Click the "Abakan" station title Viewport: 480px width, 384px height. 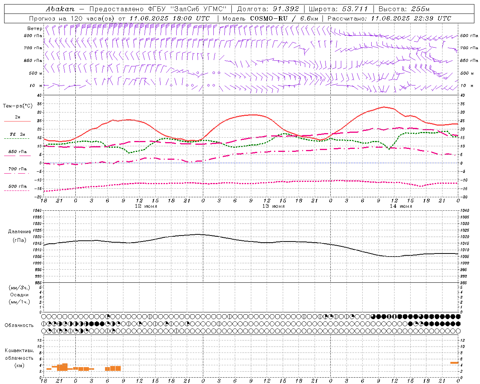[60, 9]
